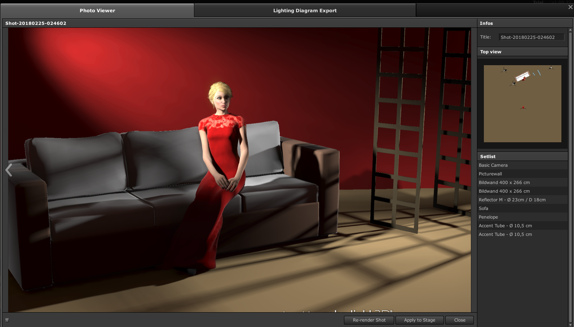Choose Reflector M entry in the Setlist
574x327 pixels.
[512, 200]
